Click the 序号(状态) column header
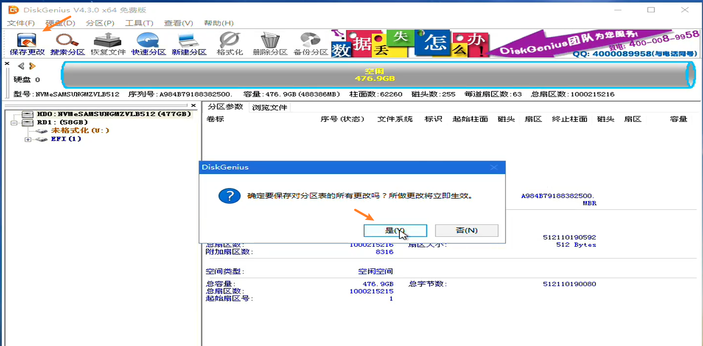The height and width of the screenshot is (346, 703). tap(343, 119)
